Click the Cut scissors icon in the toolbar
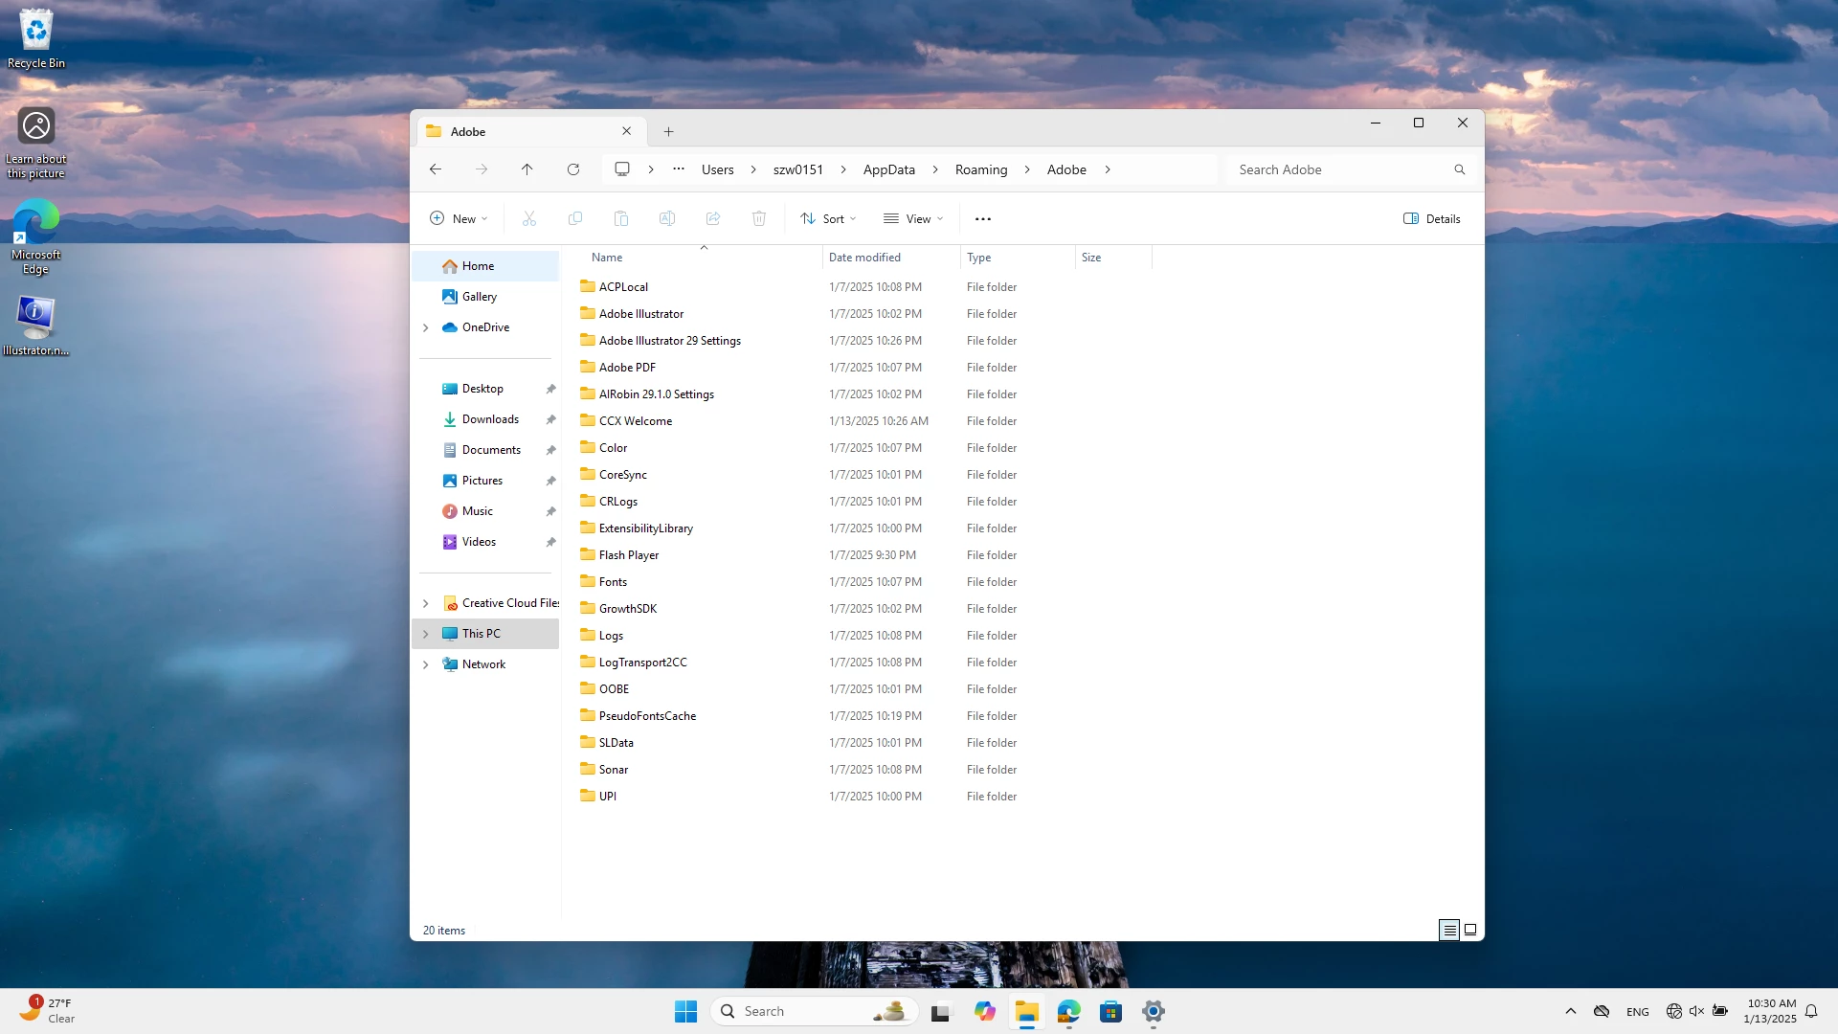 [529, 219]
